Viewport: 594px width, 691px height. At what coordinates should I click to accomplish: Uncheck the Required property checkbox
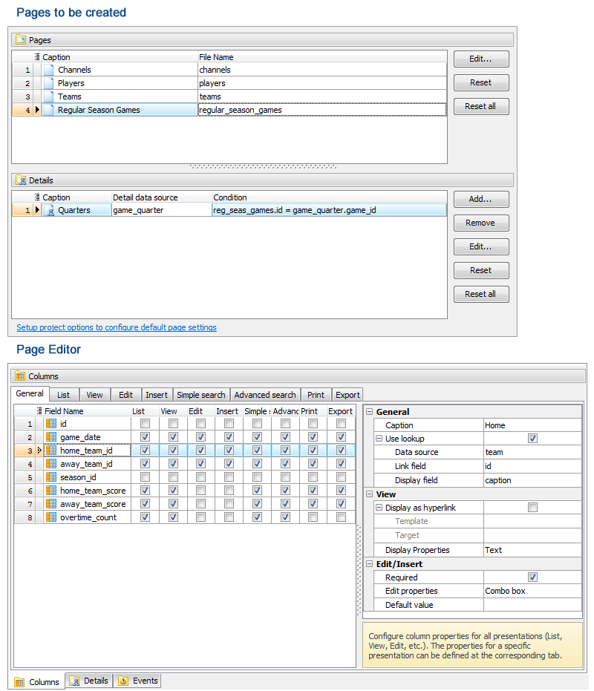point(532,577)
